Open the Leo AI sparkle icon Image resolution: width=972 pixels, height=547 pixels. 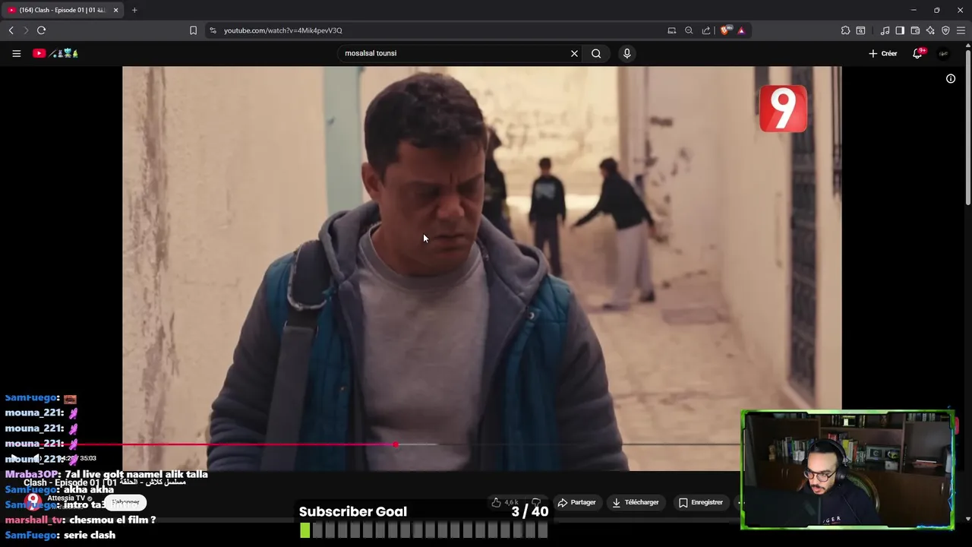[x=930, y=30]
